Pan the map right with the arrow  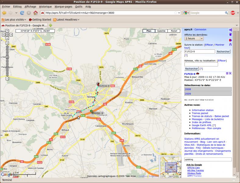[x=11, y=35]
